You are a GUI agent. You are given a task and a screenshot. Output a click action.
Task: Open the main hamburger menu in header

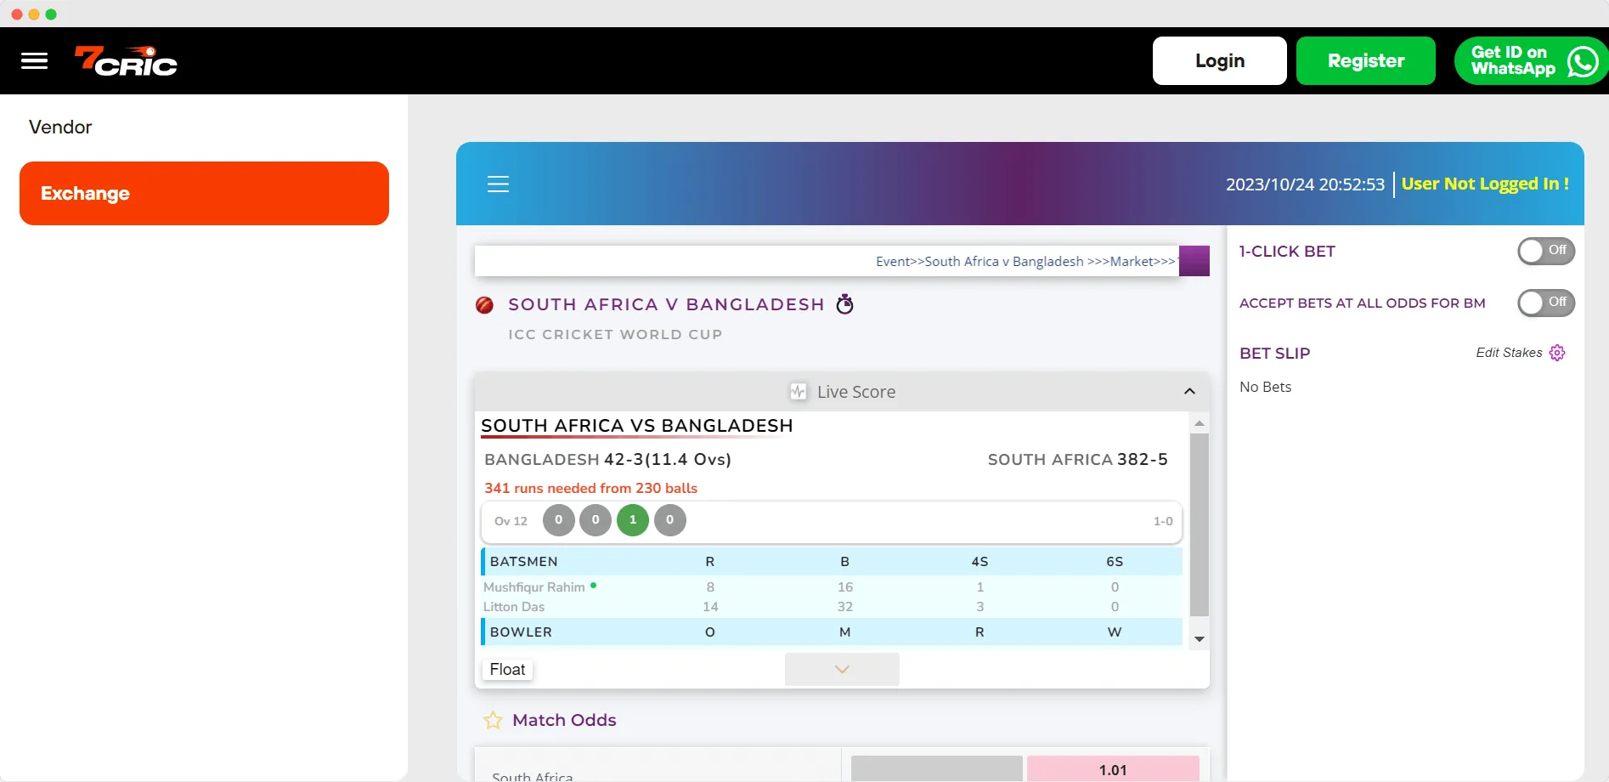coord(34,60)
